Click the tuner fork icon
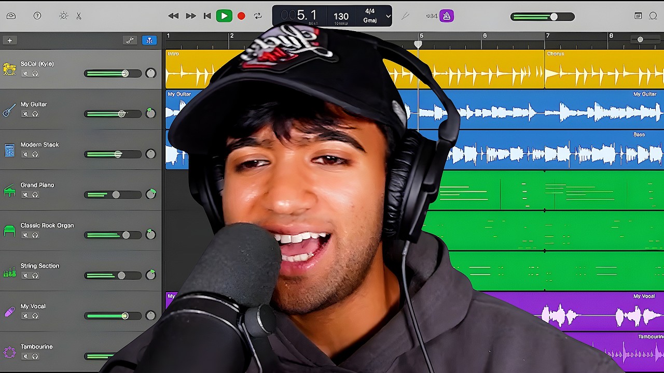 pyautogui.click(x=406, y=16)
